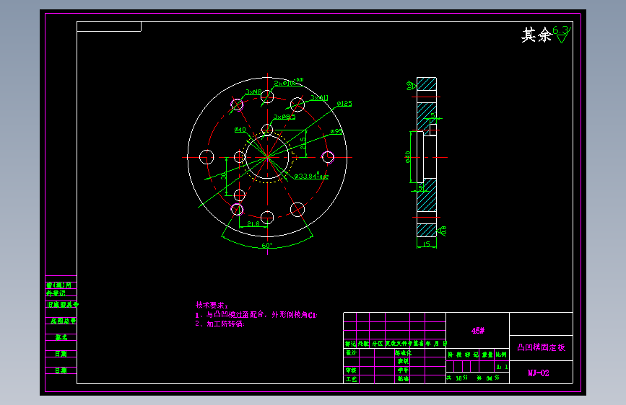Select the ø40 dimension in section view
The image size is (626, 405).
point(408,156)
